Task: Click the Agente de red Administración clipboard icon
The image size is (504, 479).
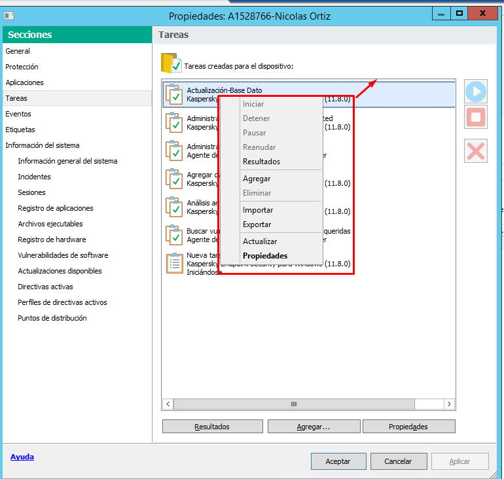Action: pyautogui.click(x=174, y=151)
